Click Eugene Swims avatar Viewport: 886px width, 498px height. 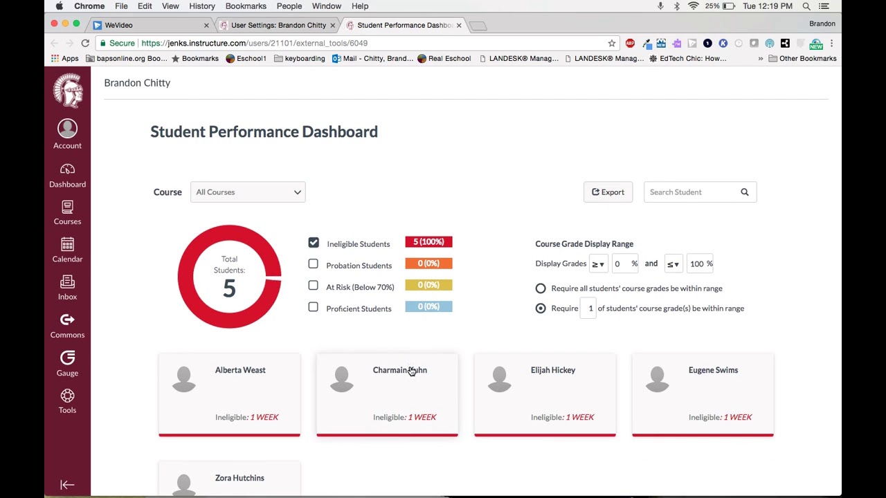tap(658, 379)
